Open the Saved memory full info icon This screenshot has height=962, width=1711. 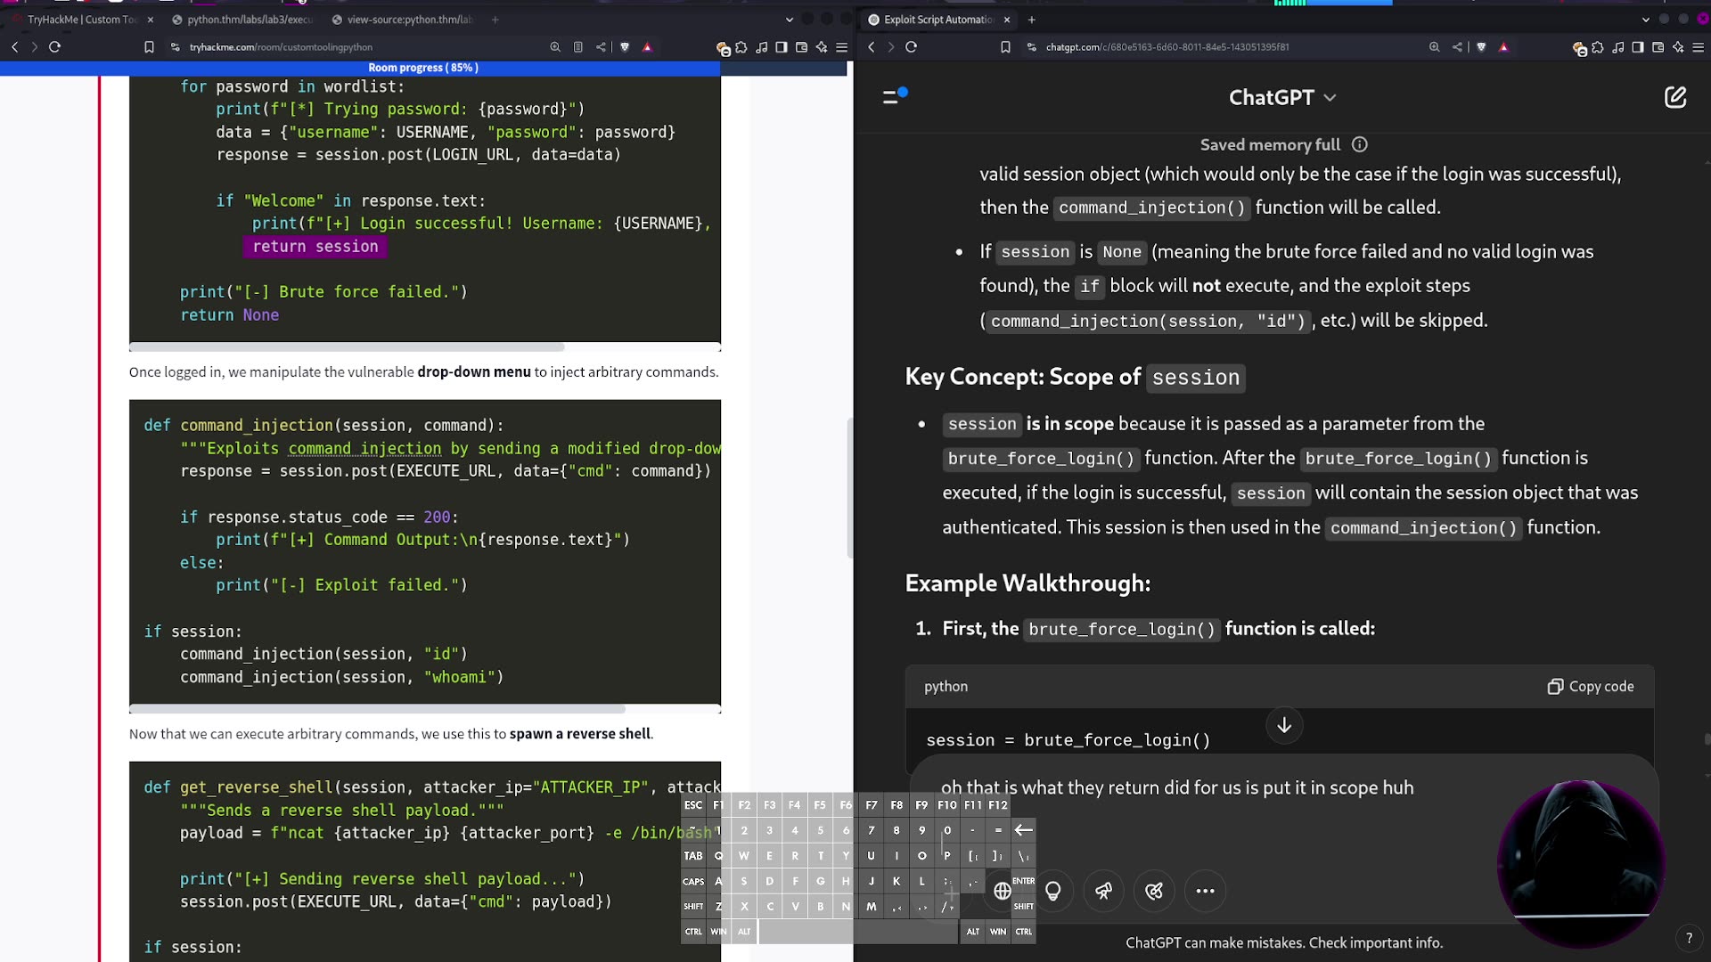[x=1360, y=144]
